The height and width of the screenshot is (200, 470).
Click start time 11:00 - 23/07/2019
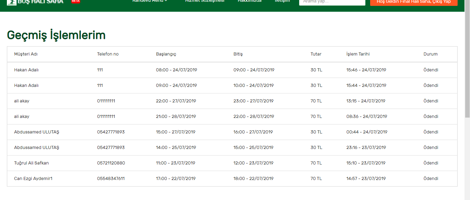tap(176, 163)
